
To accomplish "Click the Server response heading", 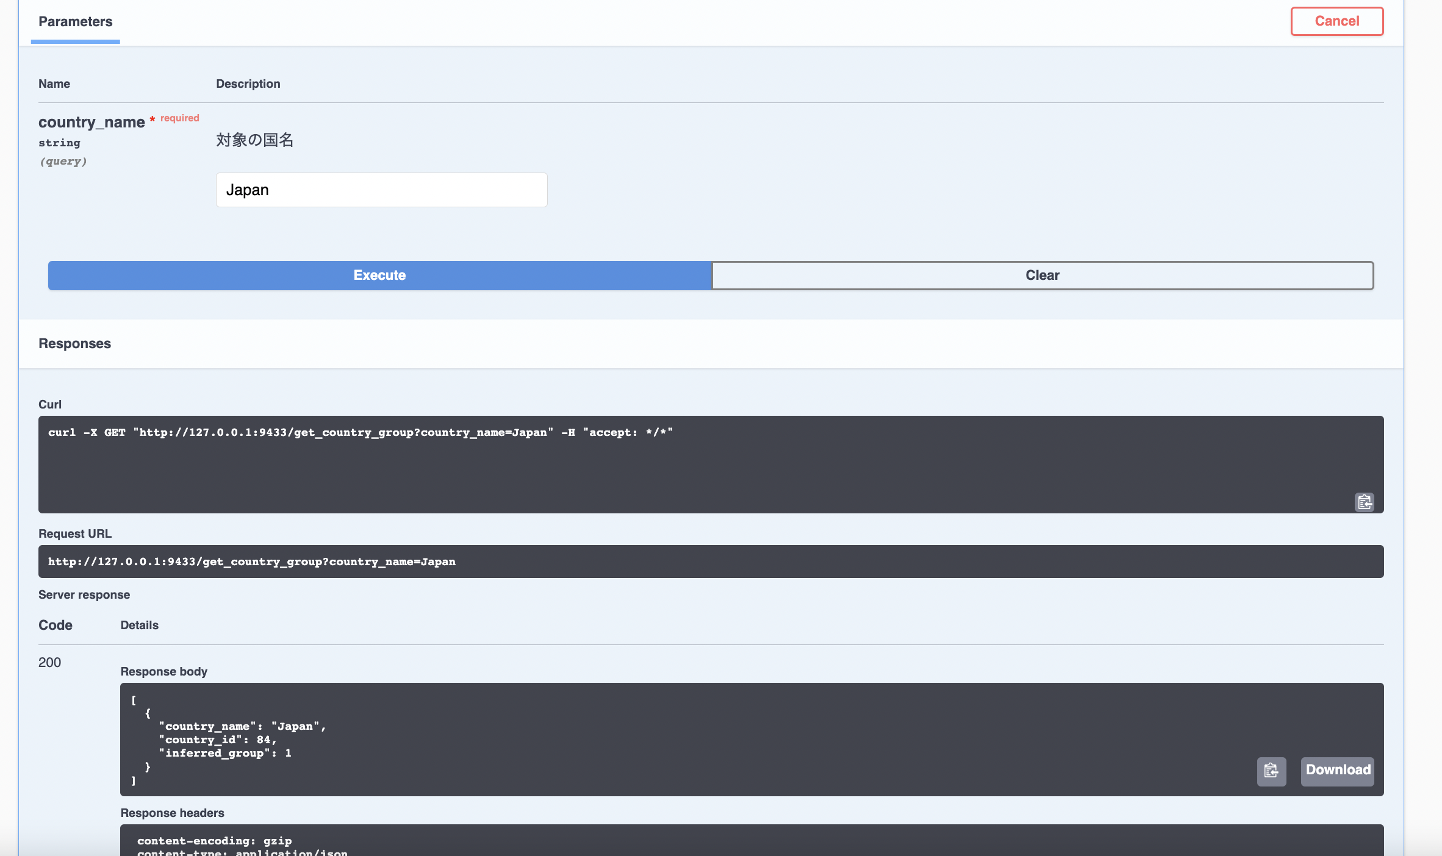I will (x=84, y=594).
